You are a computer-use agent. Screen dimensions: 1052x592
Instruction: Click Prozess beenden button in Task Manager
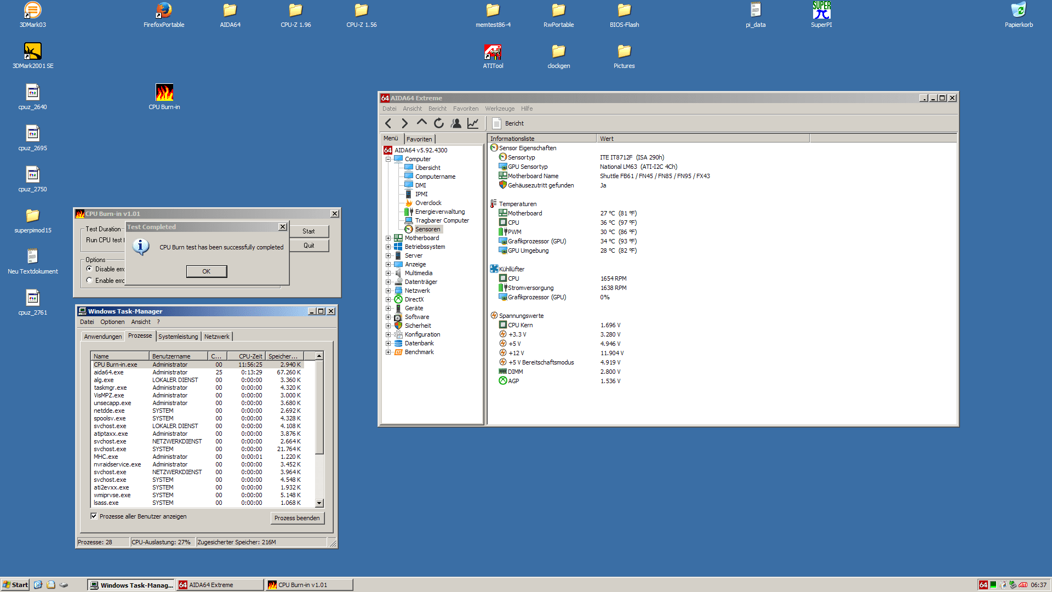coord(298,517)
